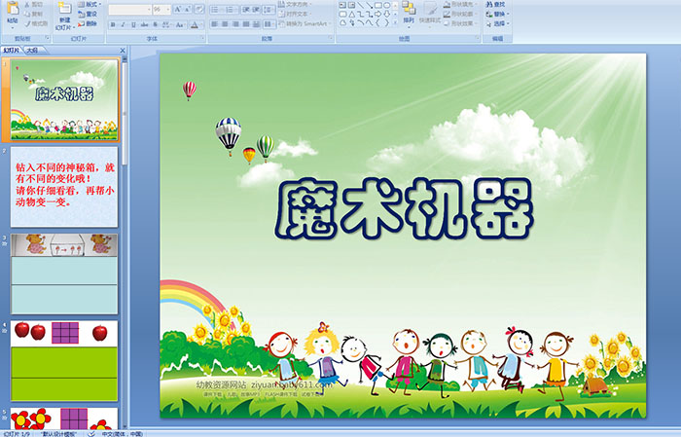This screenshot has height=437, width=681.
Task: Click the spell check status bar icon
Action: 91,433
